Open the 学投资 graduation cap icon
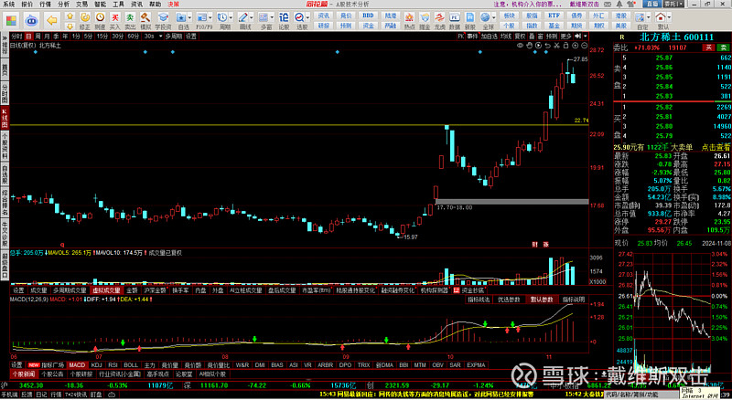This screenshot has height=400, width=732. (163, 17)
